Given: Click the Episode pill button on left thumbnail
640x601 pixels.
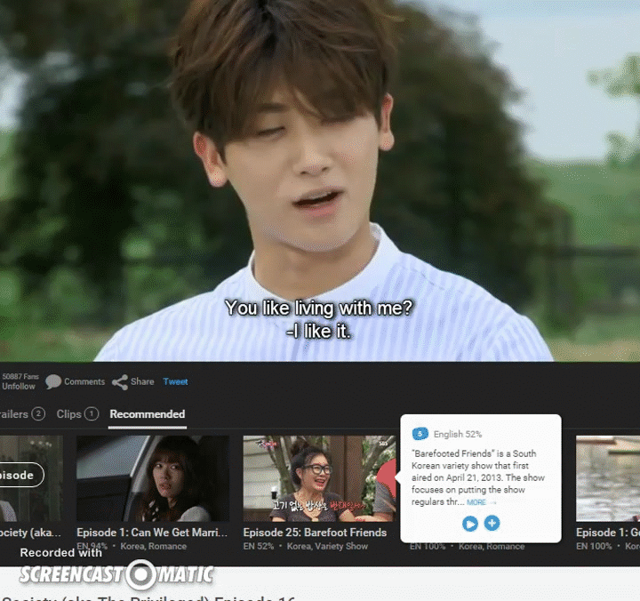Looking at the screenshot, I should (x=18, y=475).
